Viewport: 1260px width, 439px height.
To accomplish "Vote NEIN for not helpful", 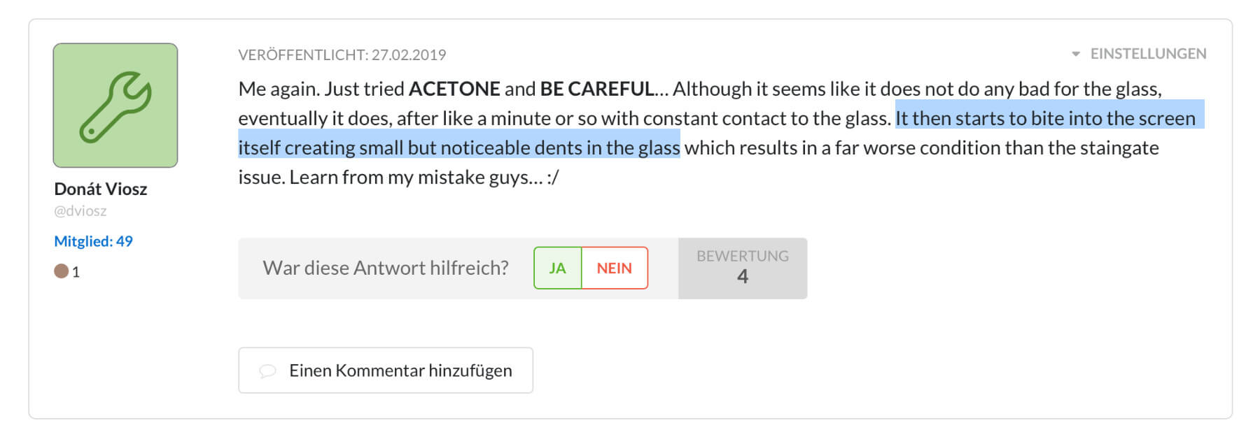I will click(x=614, y=268).
